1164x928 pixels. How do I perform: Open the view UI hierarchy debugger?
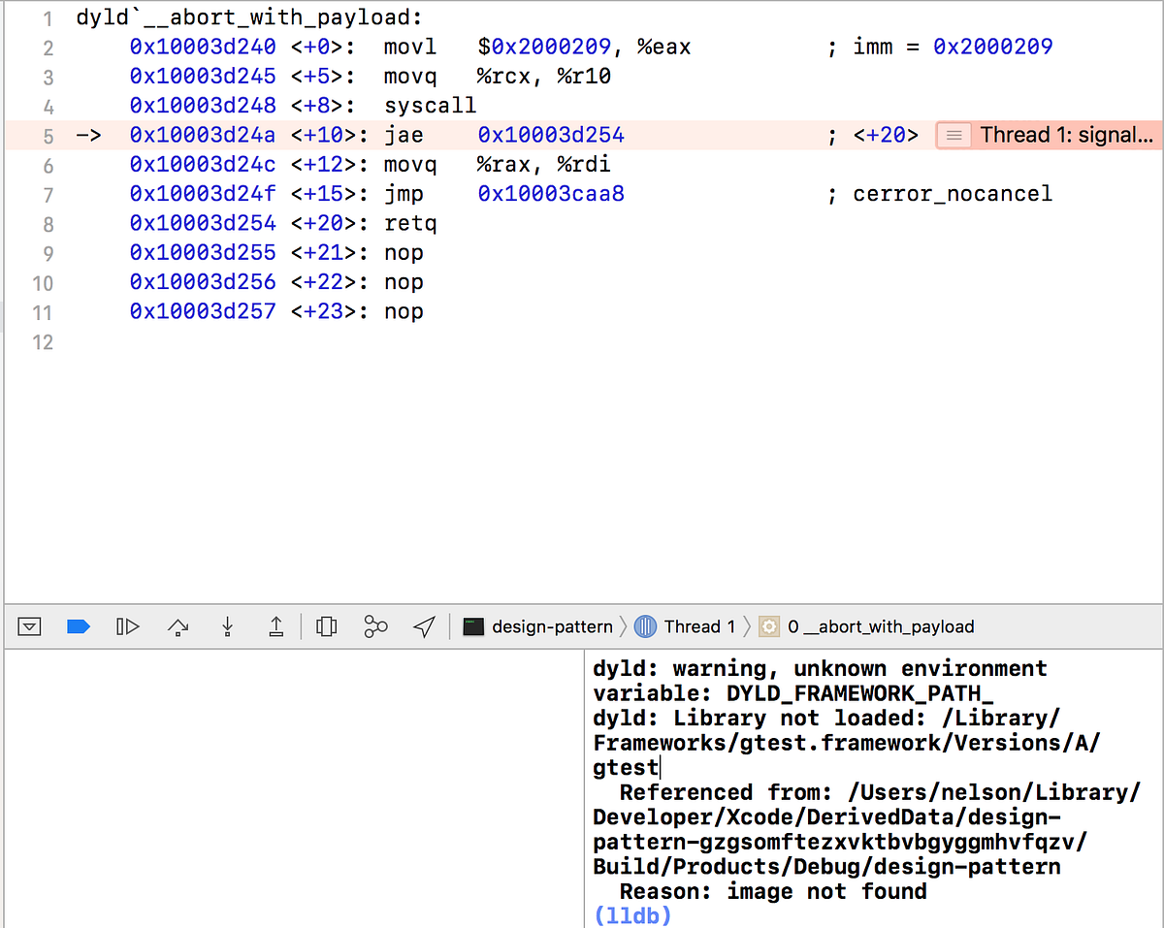pyautogui.click(x=326, y=626)
